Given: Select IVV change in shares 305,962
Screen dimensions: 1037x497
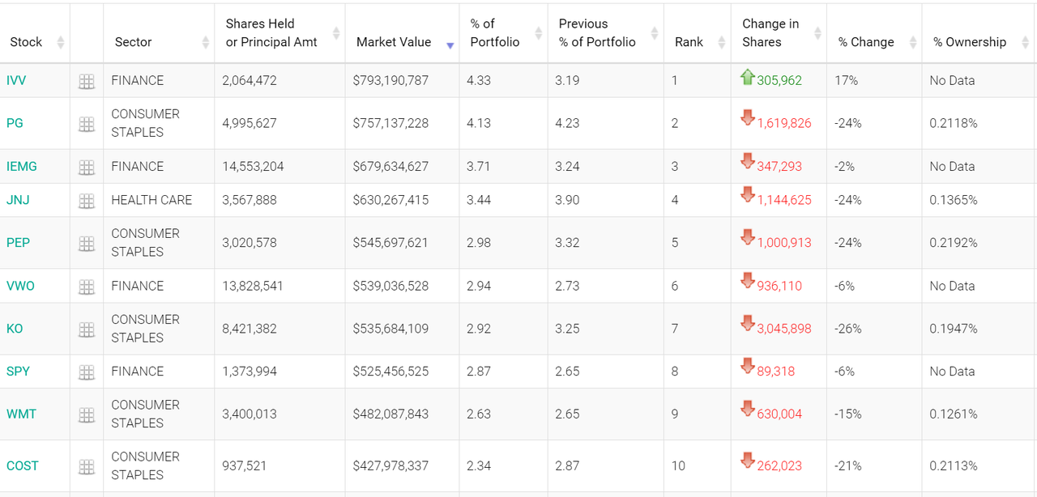Looking at the screenshot, I should click(779, 81).
